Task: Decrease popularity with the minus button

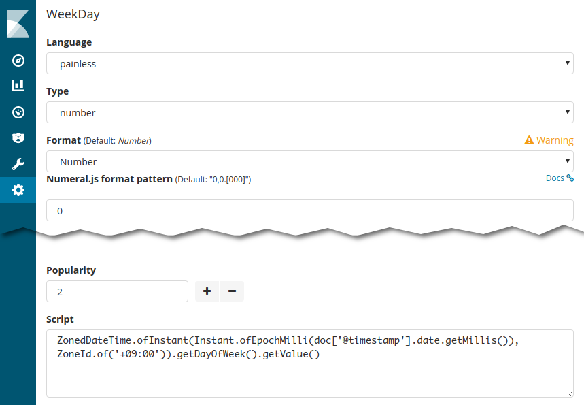Action: (x=232, y=291)
